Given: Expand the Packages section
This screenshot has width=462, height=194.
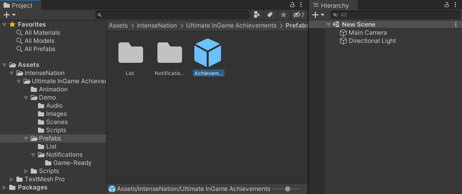Looking at the screenshot, I should (x=4, y=187).
